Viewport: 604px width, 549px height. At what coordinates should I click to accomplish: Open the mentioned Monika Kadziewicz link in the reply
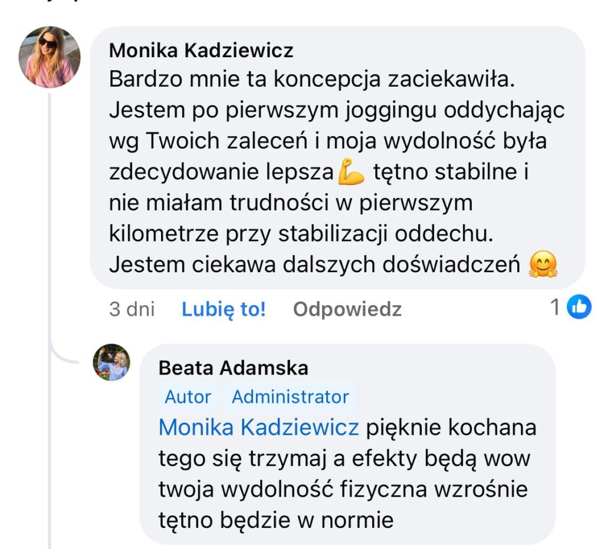pos(258,427)
